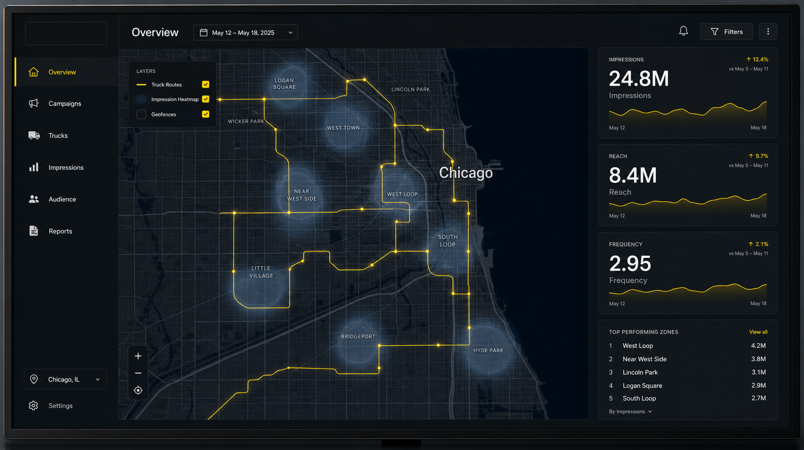804x450 pixels.
Task: Open the three-dot more options menu
Action: point(768,32)
